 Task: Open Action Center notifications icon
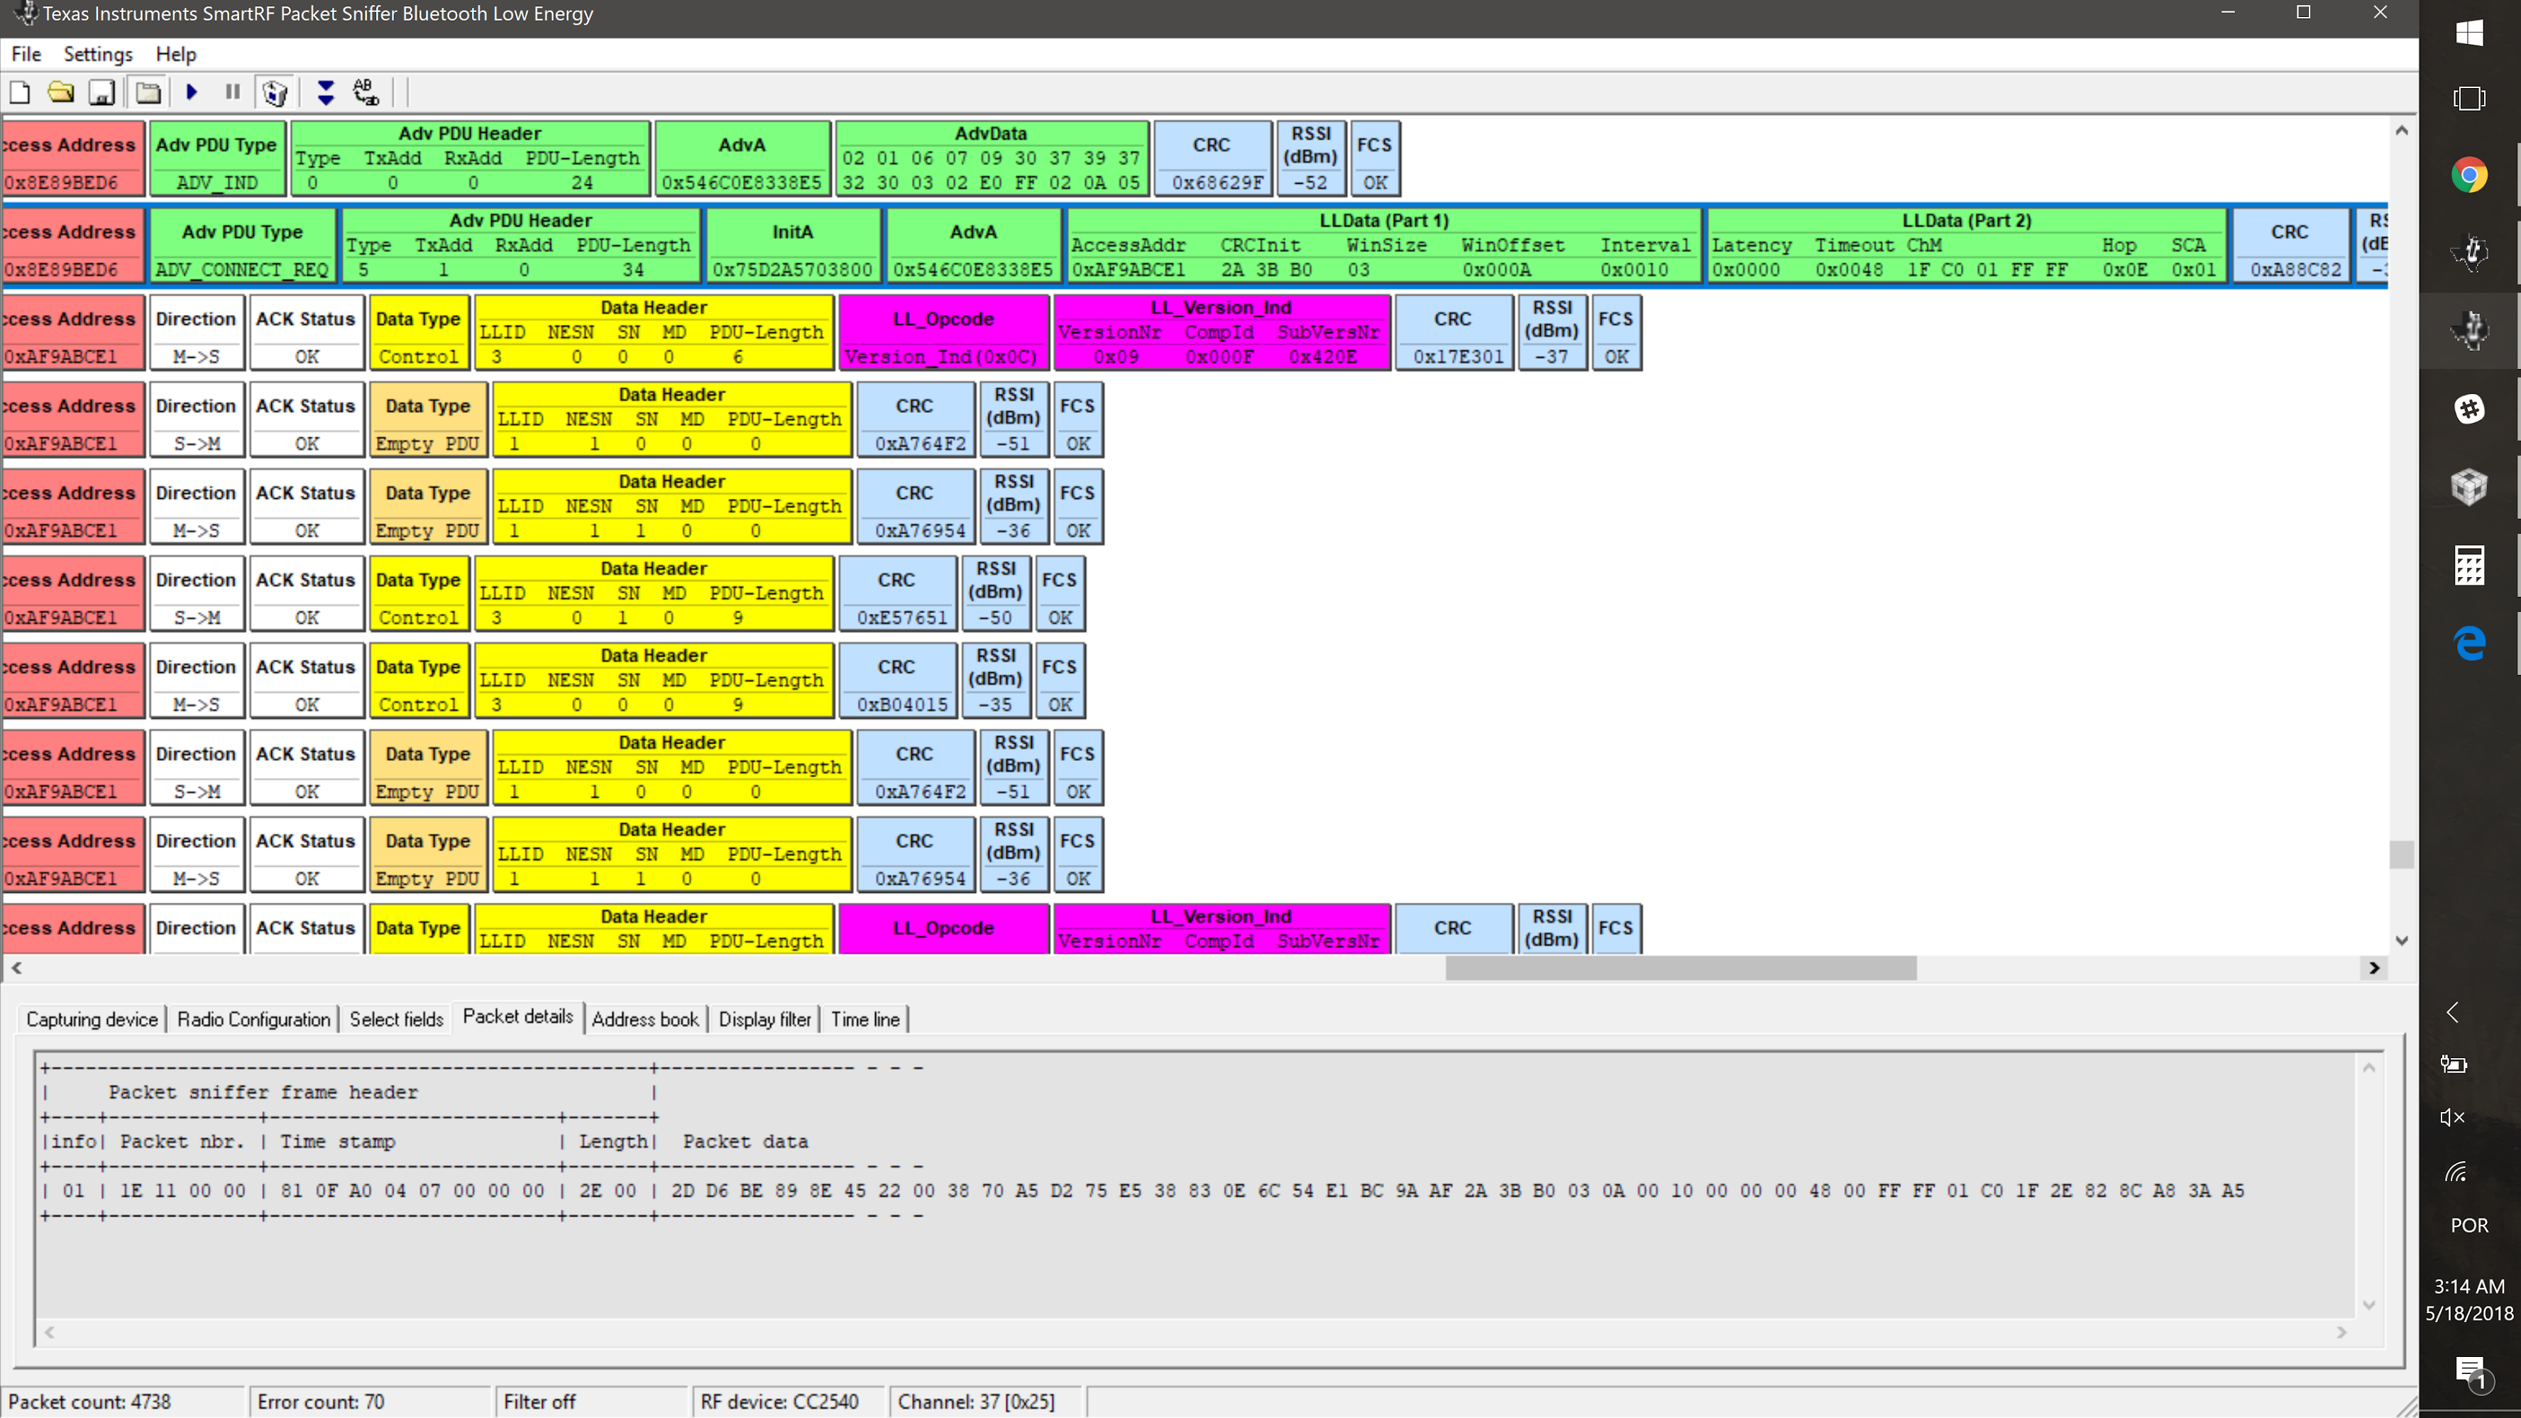point(2469,1373)
